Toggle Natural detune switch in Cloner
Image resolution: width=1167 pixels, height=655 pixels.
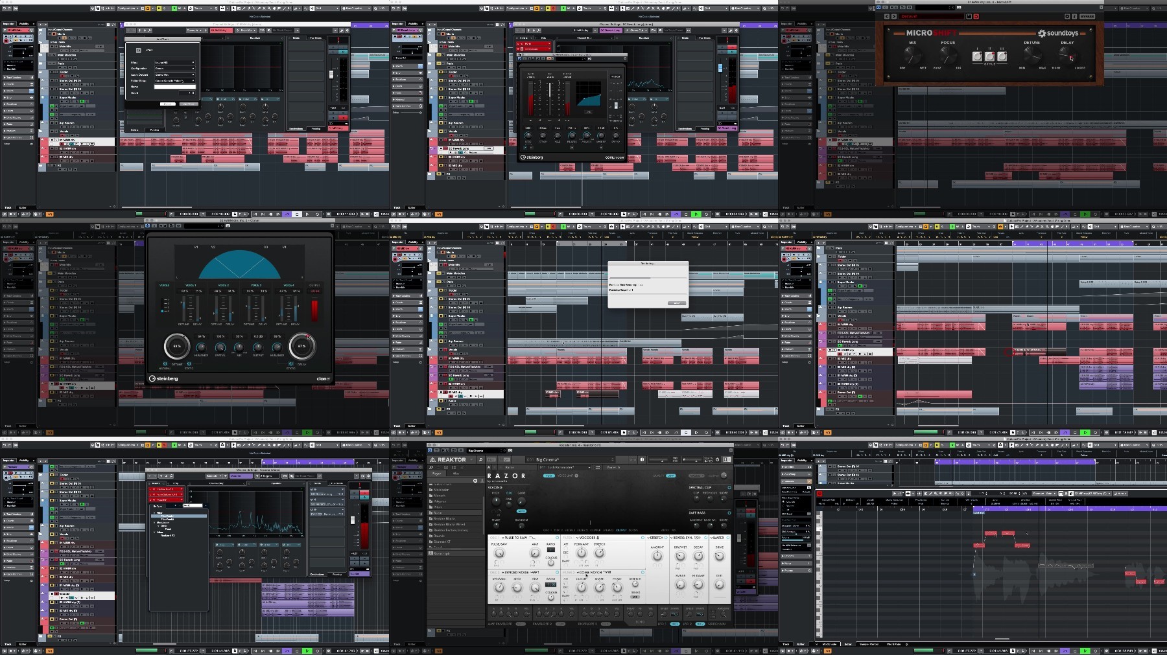click(x=165, y=363)
